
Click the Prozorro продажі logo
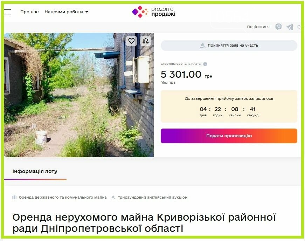click(154, 12)
